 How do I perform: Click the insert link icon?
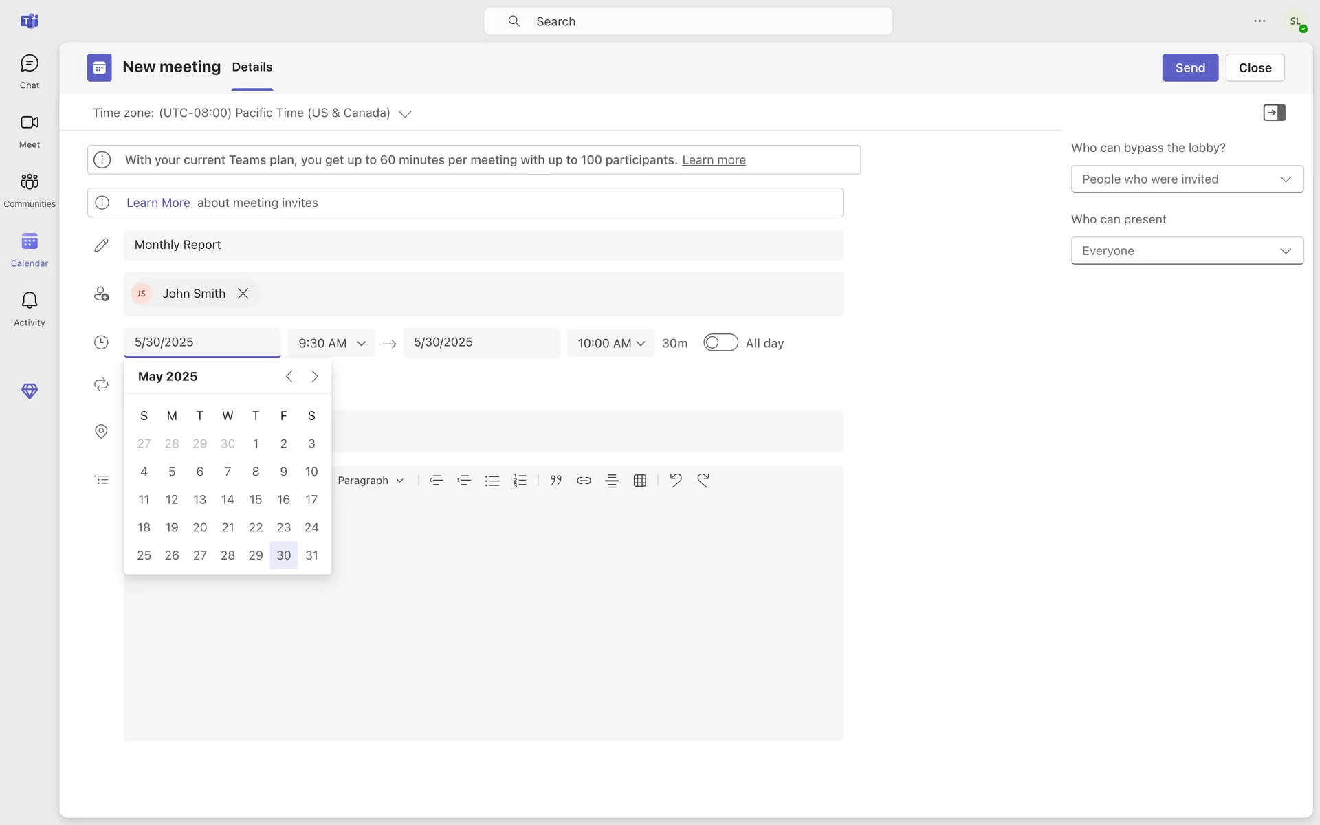[x=584, y=481]
